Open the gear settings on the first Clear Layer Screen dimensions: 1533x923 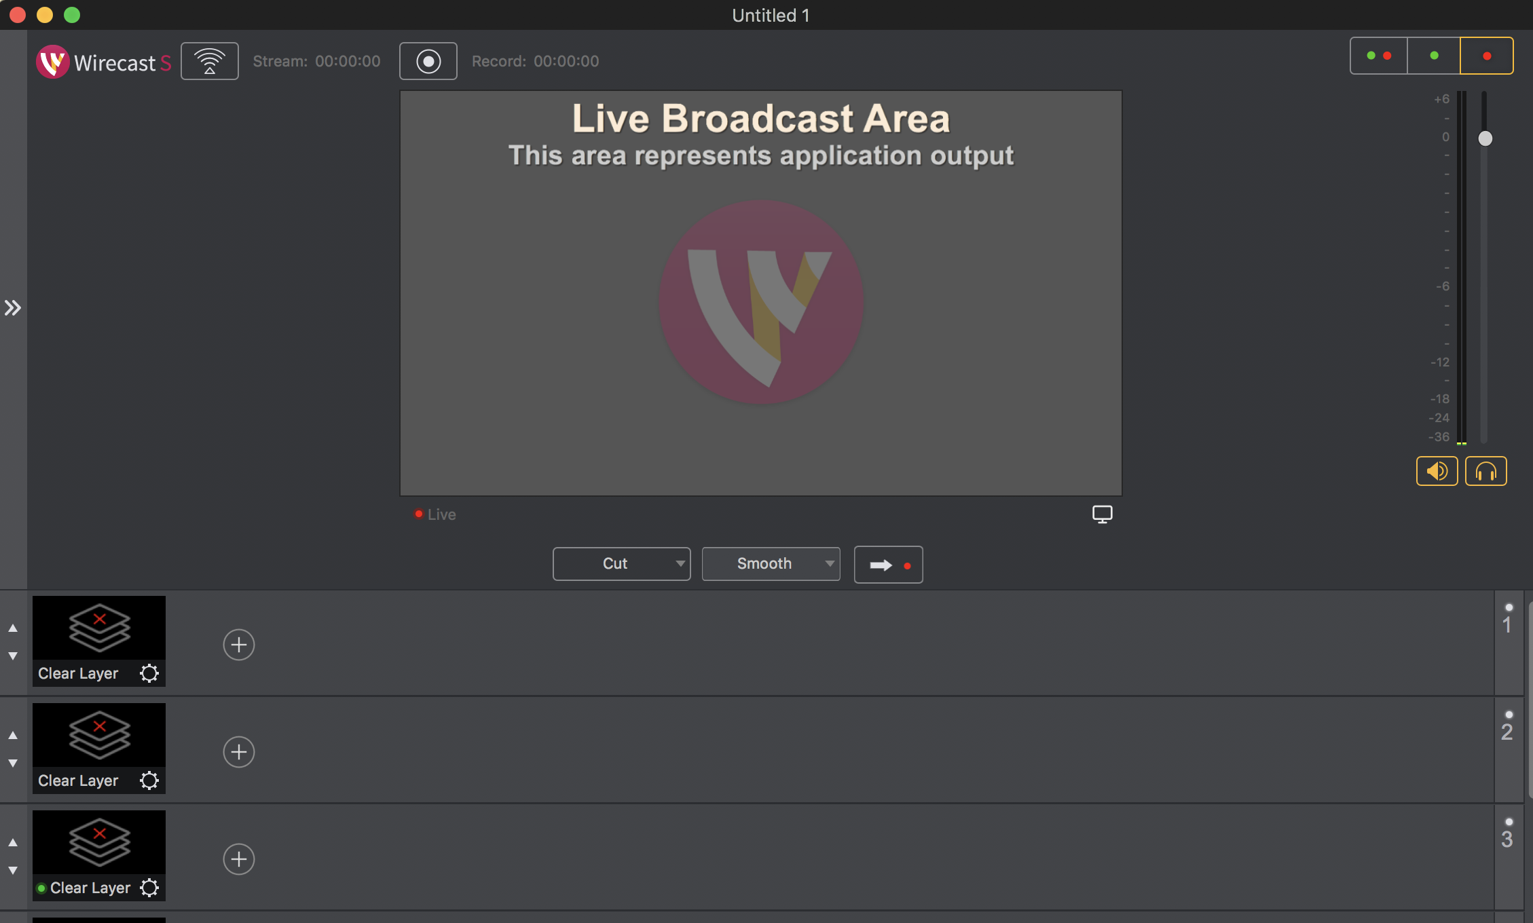[149, 673]
